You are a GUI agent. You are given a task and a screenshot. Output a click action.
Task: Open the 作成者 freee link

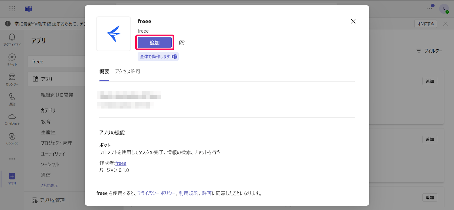tap(121, 163)
